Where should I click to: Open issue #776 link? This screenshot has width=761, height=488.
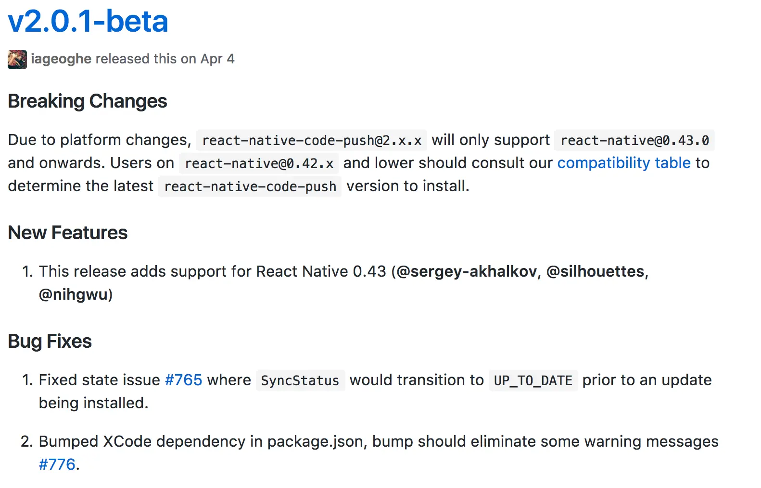pyautogui.click(x=57, y=464)
